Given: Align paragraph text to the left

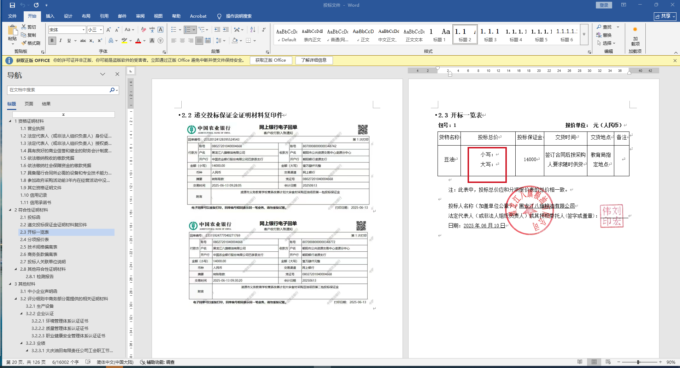Looking at the screenshot, I should [x=174, y=41].
